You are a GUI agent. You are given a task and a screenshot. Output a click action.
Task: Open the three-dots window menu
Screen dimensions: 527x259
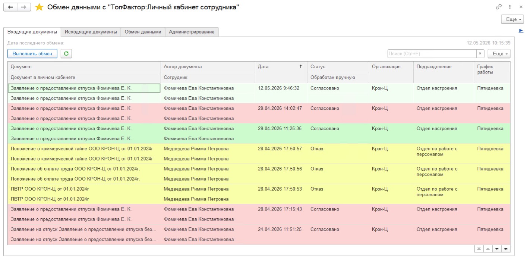point(510,7)
